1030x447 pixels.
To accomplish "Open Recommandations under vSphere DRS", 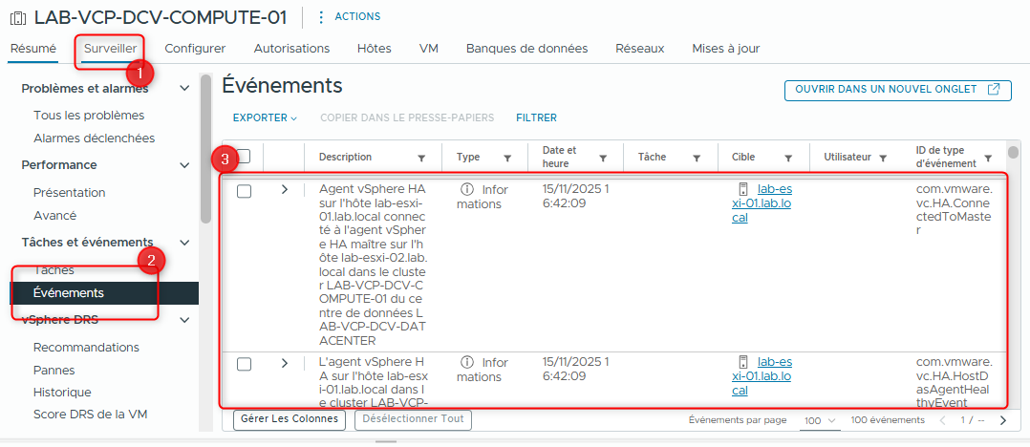I will click(86, 348).
